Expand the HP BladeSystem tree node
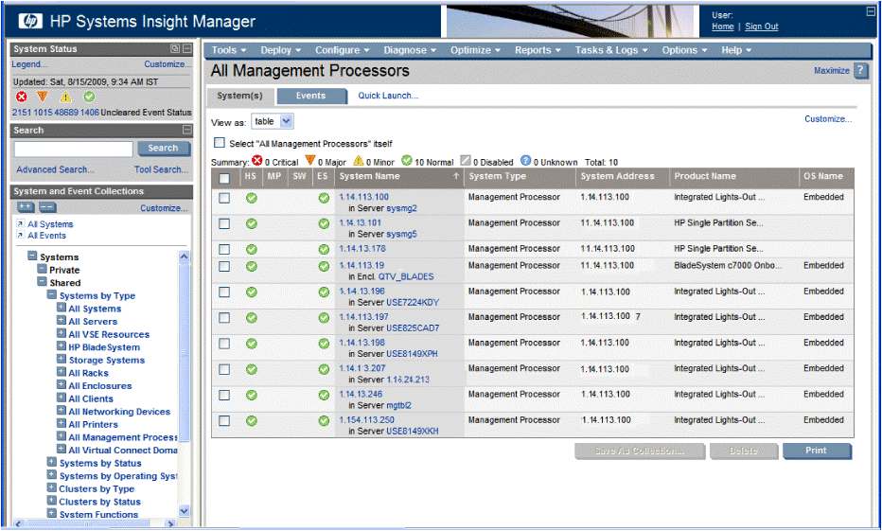882x531 pixels. tap(62, 346)
